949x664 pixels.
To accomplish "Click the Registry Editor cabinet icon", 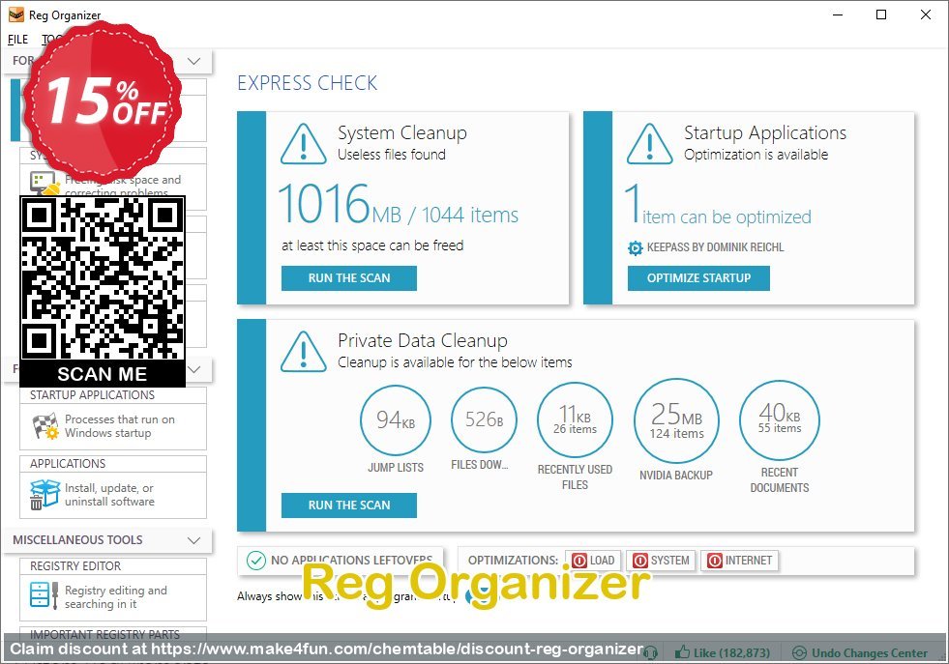I will (x=44, y=594).
